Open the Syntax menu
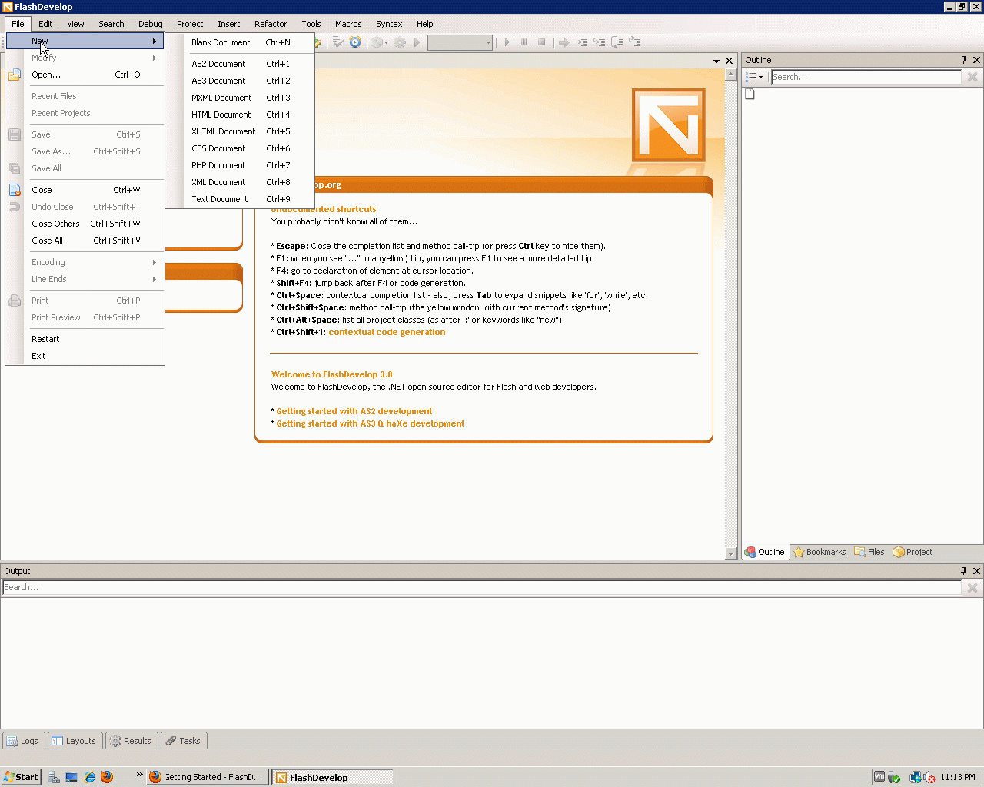Viewport: 984px width, 787px height. point(389,24)
